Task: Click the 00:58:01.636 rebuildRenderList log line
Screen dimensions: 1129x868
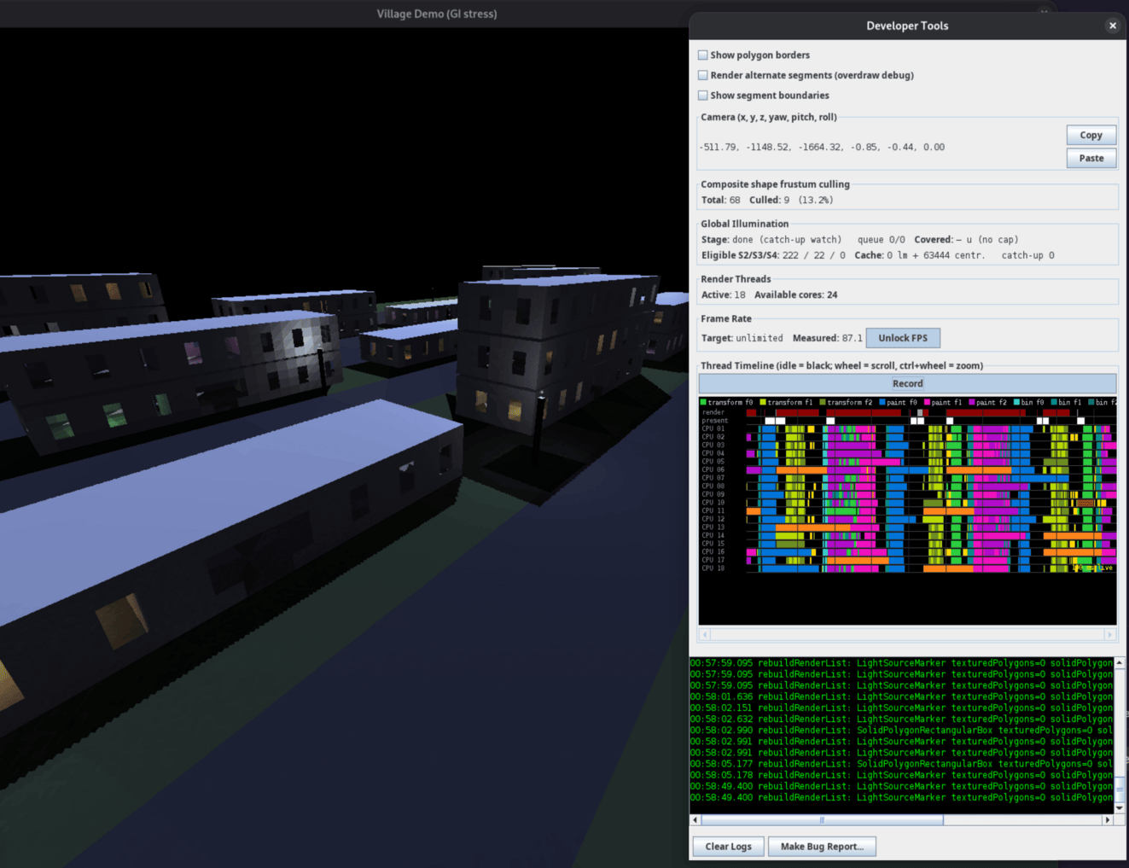Action: tap(901, 696)
